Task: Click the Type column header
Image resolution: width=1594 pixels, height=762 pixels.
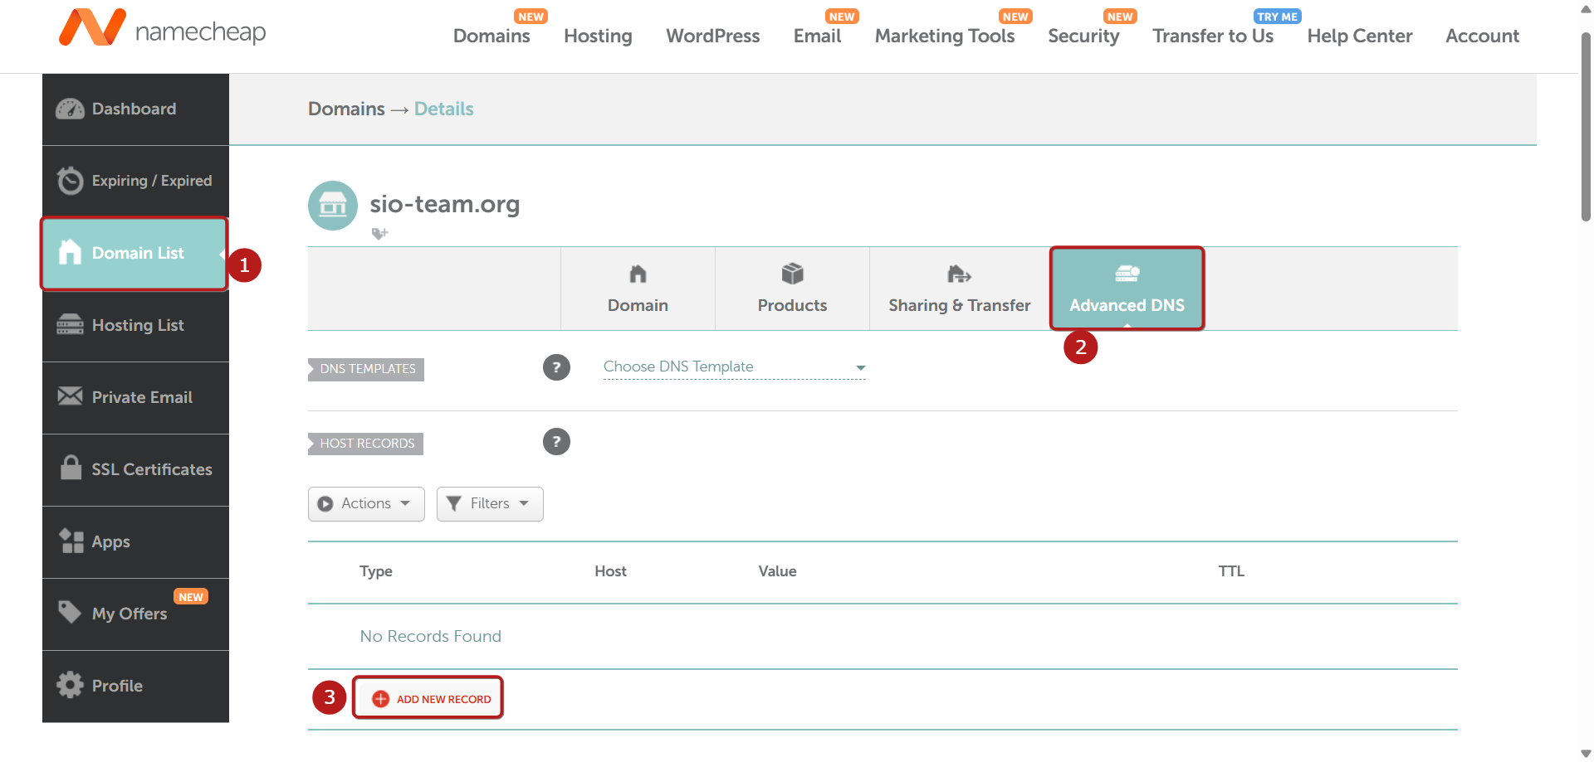Action: coord(376,571)
